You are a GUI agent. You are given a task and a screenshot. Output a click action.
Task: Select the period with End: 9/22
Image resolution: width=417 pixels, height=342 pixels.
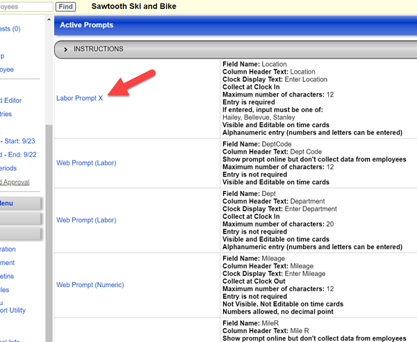coord(18,154)
